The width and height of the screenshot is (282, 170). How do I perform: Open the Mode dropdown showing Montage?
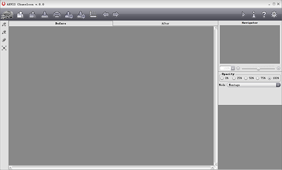[x=254, y=85]
